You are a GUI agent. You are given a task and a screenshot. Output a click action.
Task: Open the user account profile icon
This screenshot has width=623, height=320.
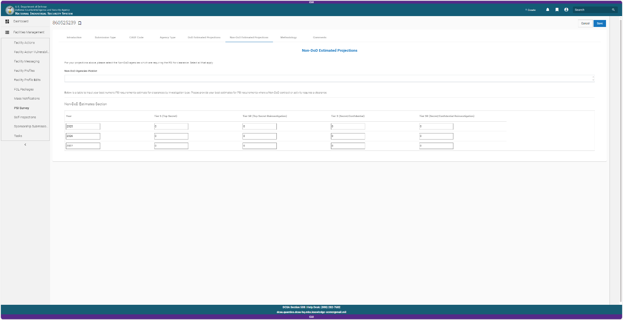click(x=566, y=10)
